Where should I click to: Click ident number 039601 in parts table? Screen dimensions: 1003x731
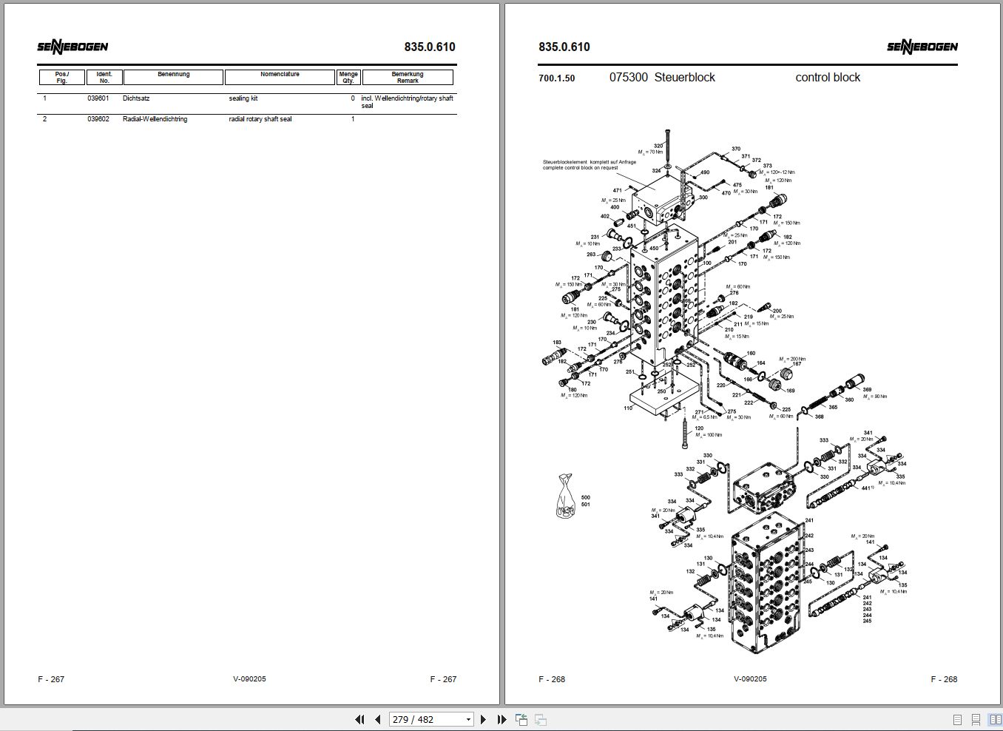(x=98, y=98)
